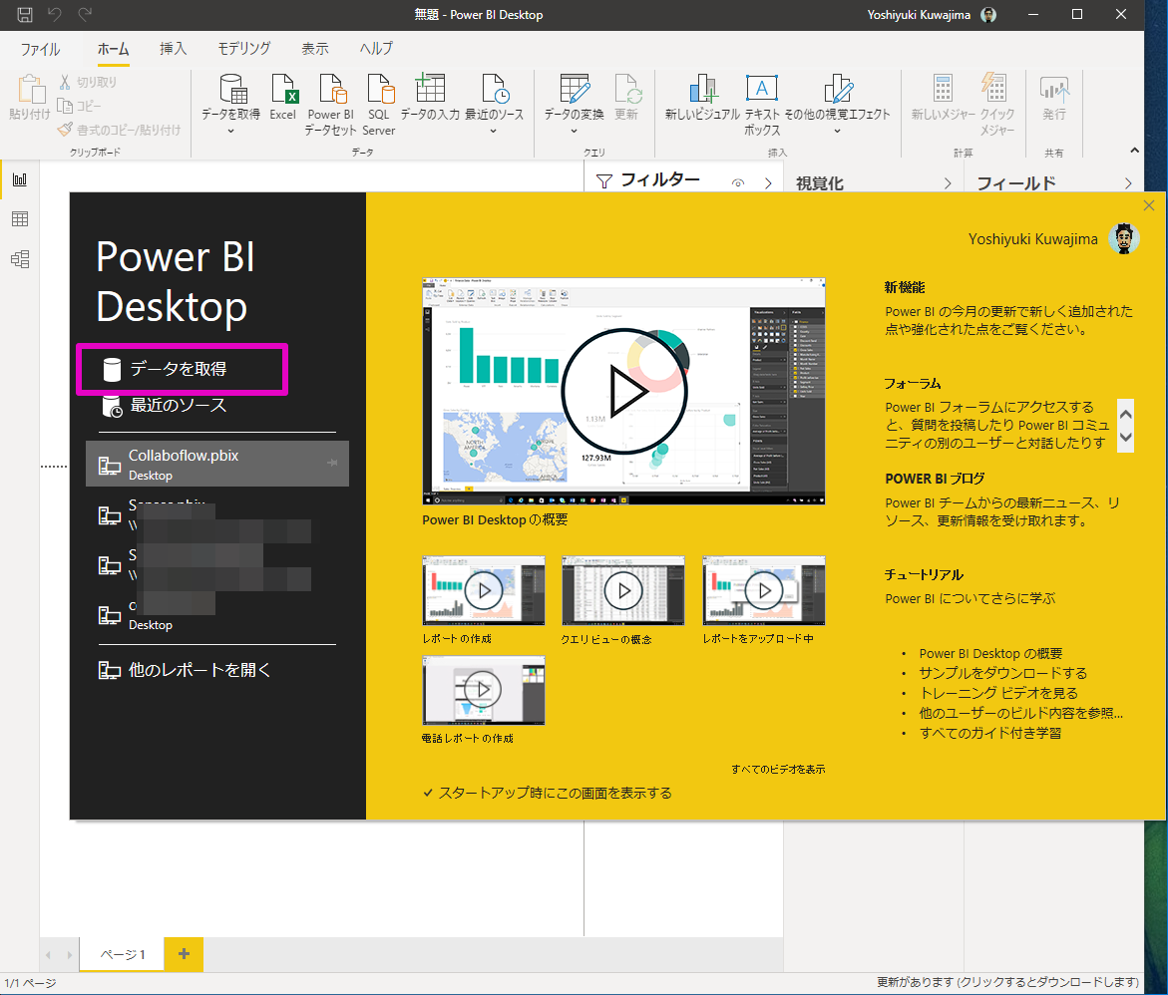Open 他のレポートを開く on splash screen

185,670
